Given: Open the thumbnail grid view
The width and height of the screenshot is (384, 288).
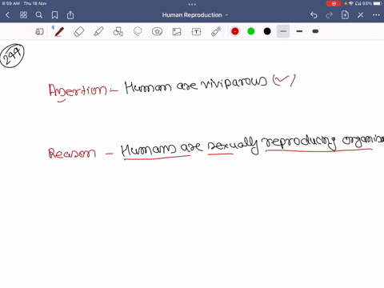Looking at the screenshot, I should [x=23, y=15].
